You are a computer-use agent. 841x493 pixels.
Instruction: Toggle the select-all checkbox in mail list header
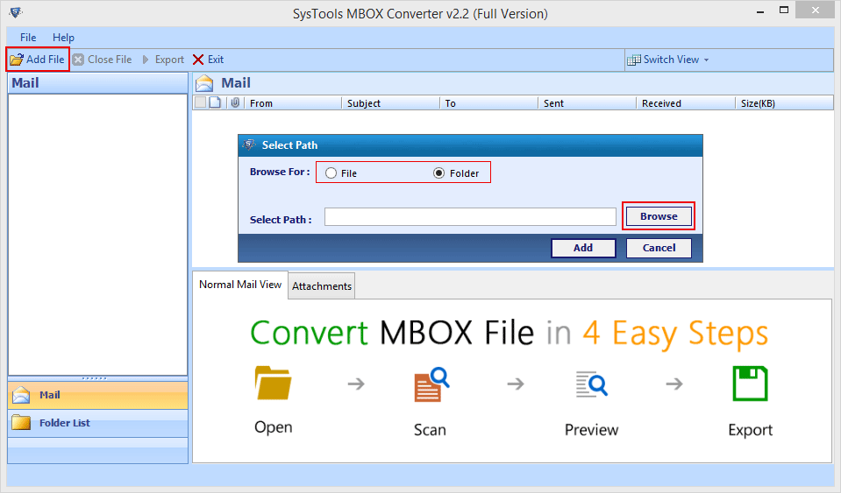[x=200, y=102]
